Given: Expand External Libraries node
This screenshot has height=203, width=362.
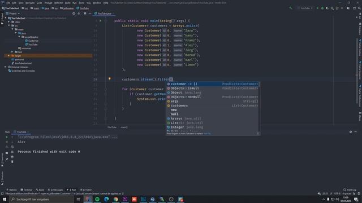Looking at the screenshot, I should pos(5,67).
